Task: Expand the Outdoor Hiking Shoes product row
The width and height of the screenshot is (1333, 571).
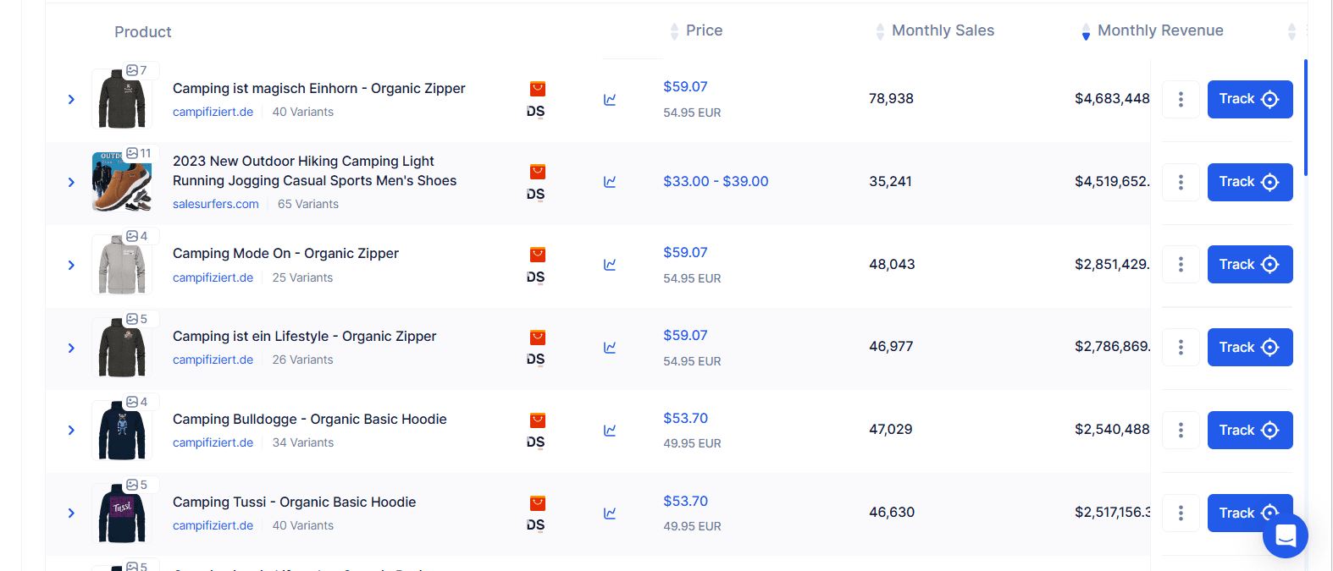Action: tap(71, 183)
